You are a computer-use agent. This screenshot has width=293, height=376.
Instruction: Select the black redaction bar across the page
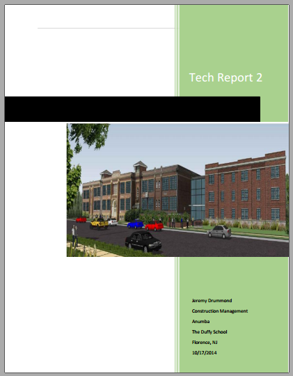(132, 109)
